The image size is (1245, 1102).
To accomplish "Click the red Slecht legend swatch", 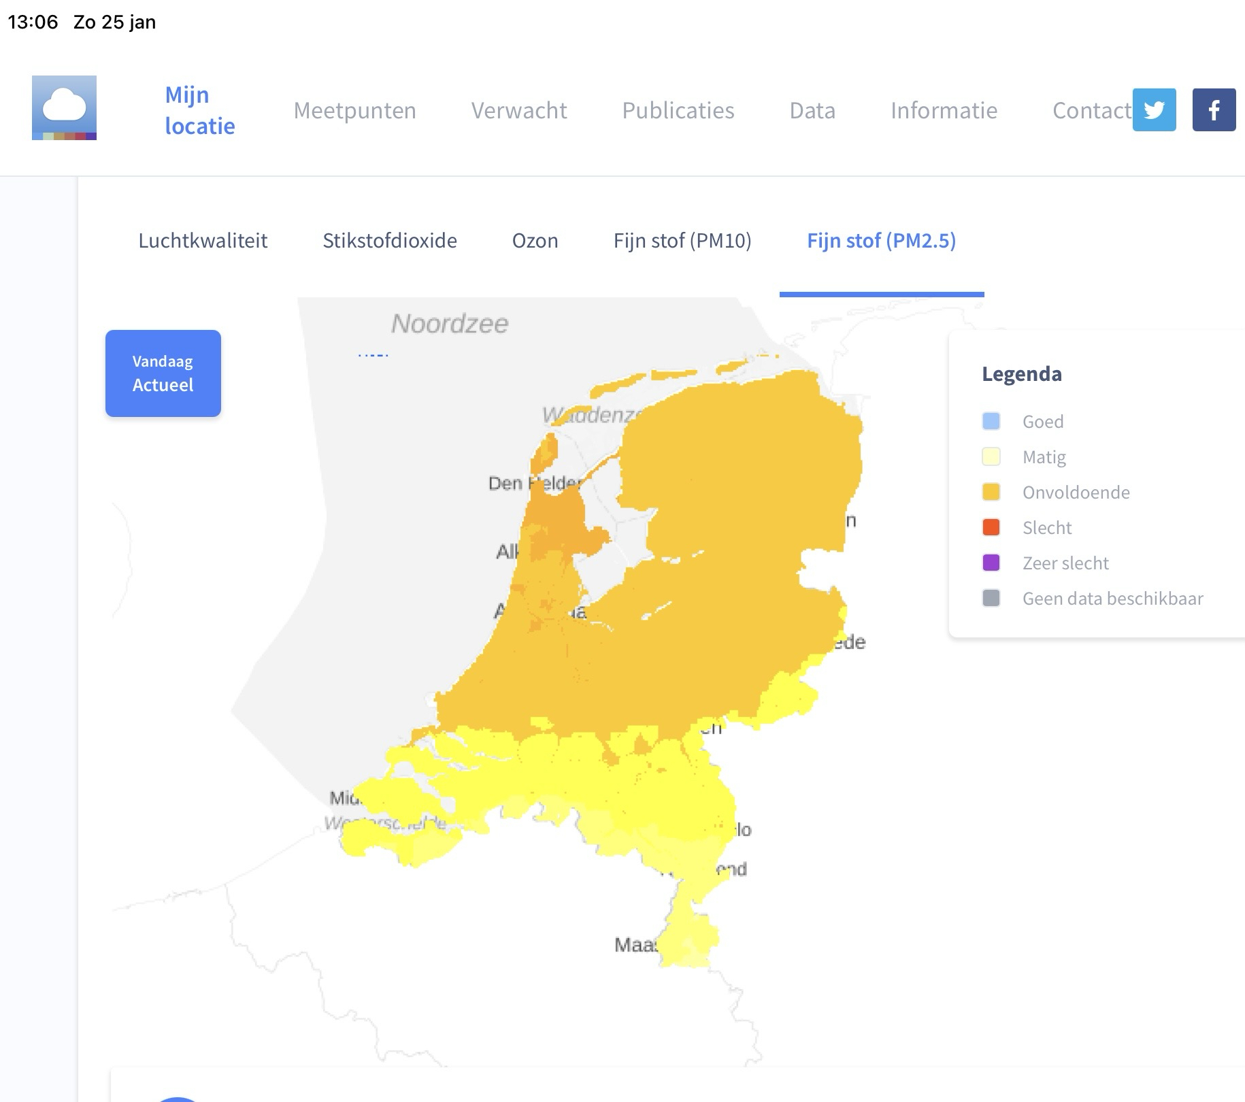I will pos(991,527).
